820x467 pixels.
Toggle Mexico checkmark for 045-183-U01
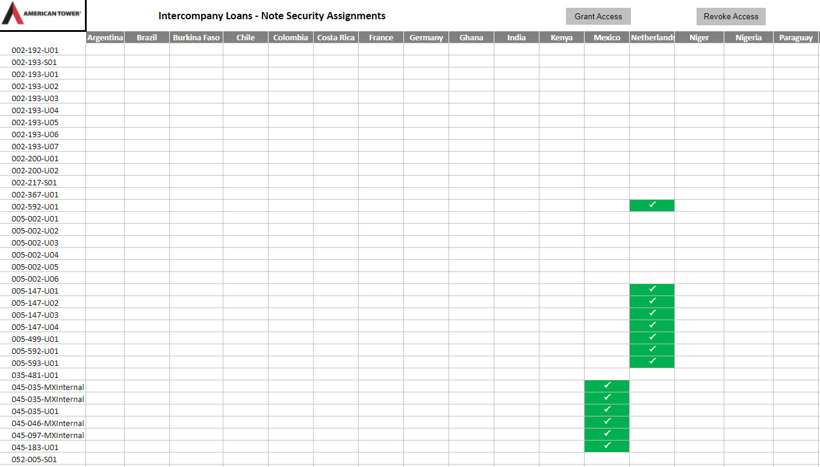607,447
